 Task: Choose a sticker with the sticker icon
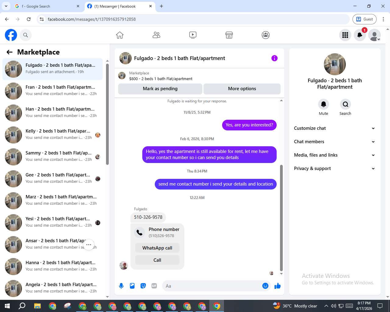pyautogui.click(x=143, y=286)
